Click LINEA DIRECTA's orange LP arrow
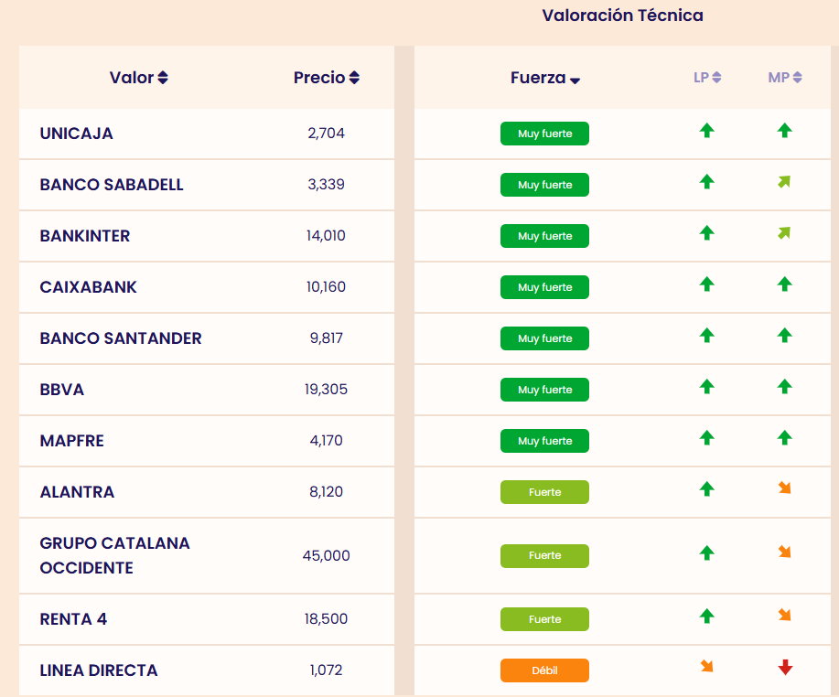 point(706,667)
